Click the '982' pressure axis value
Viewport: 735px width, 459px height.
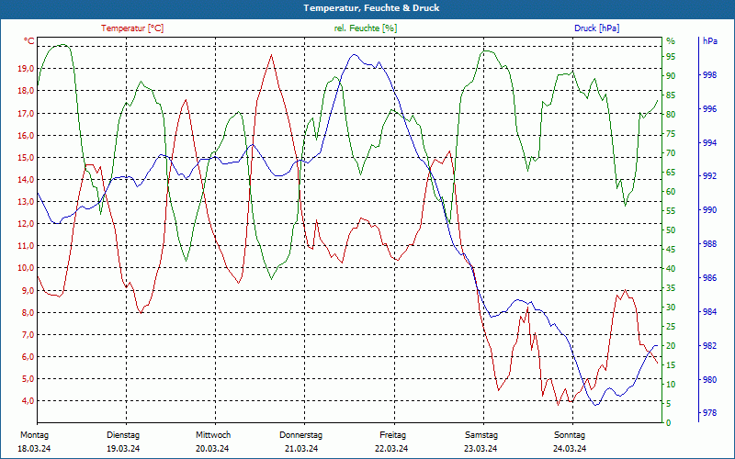(x=709, y=346)
